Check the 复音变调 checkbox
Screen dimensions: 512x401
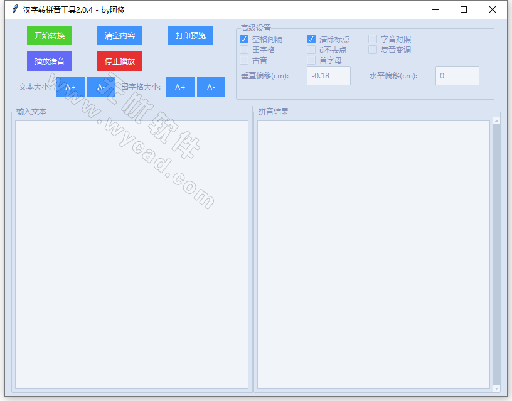373,50
